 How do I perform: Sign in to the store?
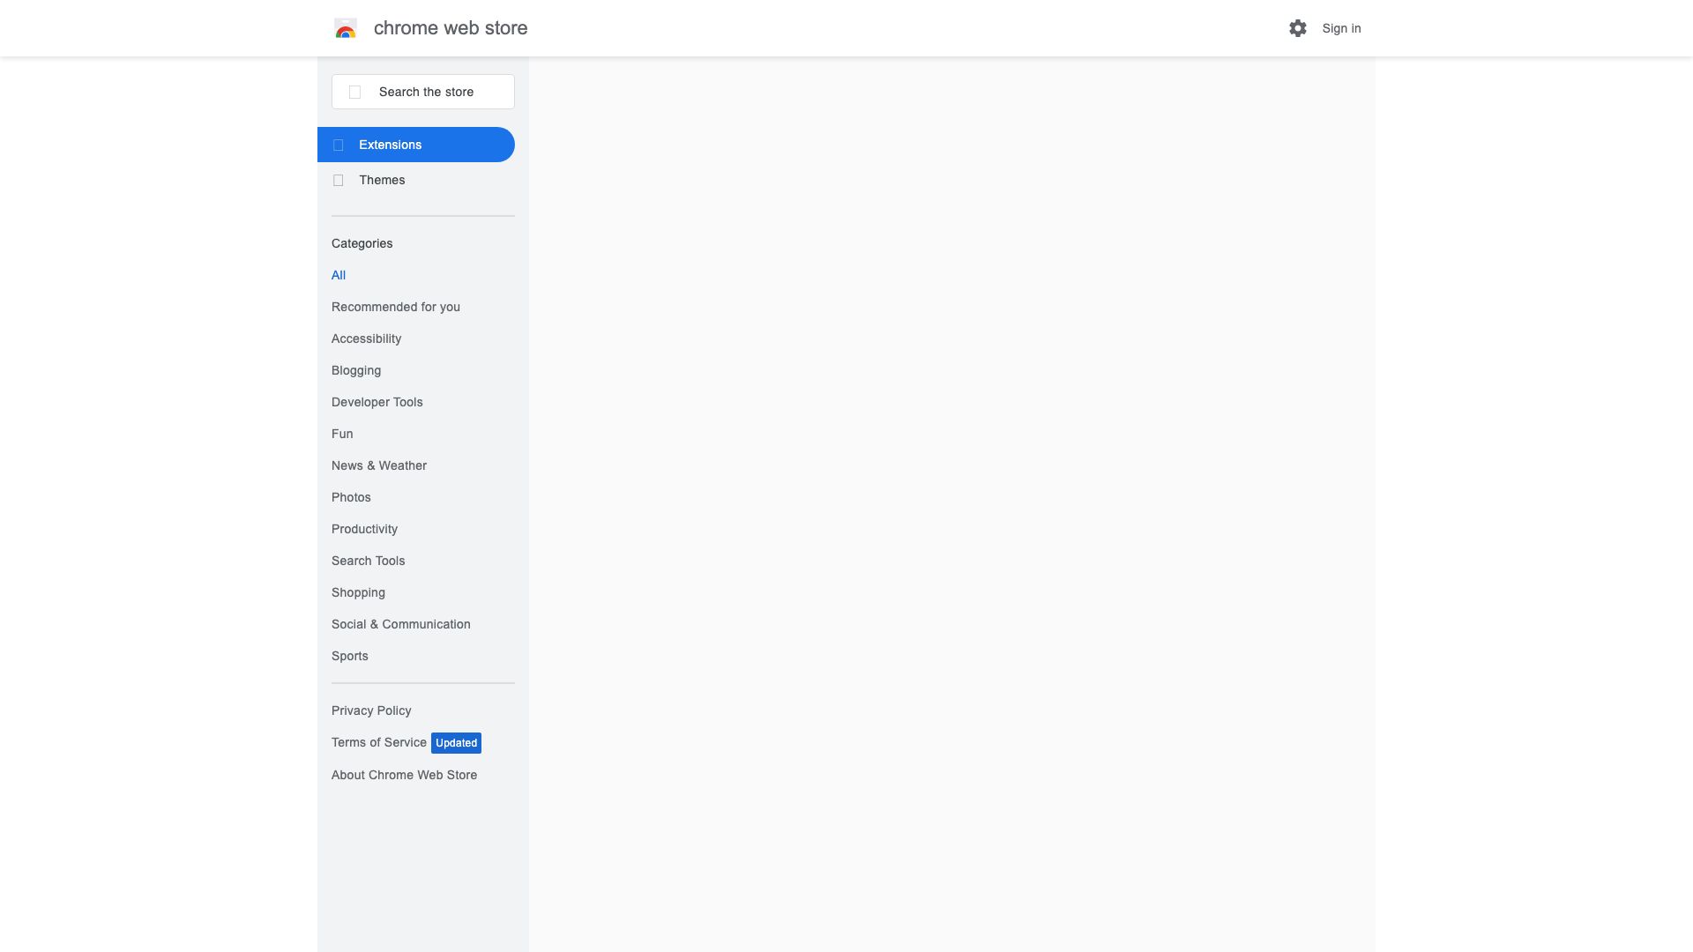1341,28
